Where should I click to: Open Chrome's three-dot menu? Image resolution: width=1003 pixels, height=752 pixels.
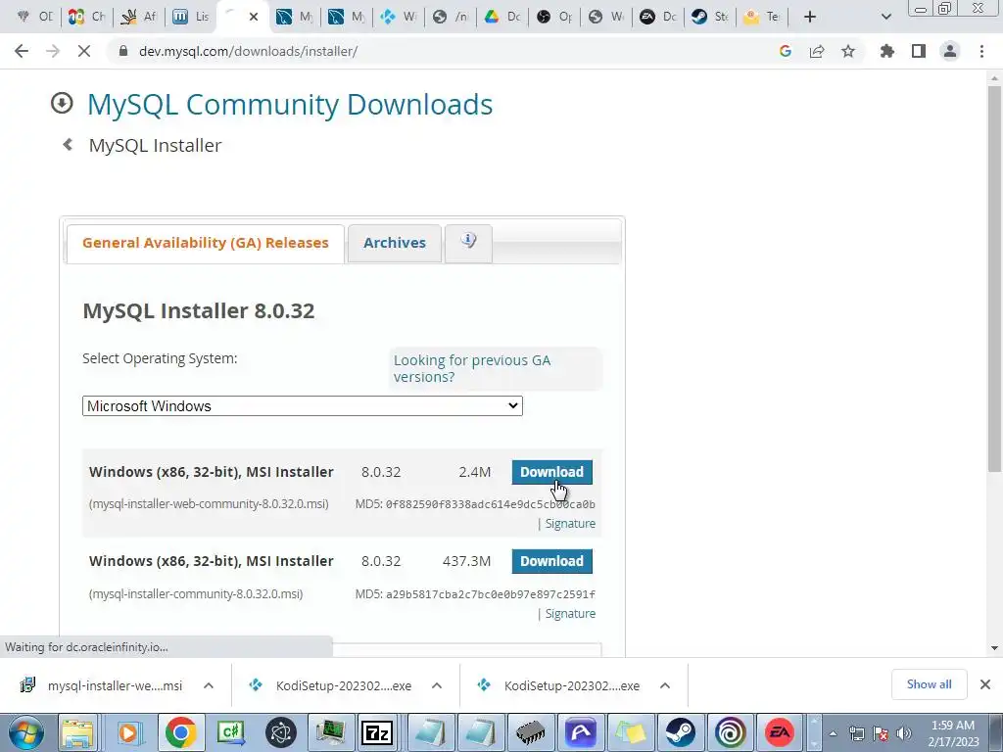(x=981, y=51)
